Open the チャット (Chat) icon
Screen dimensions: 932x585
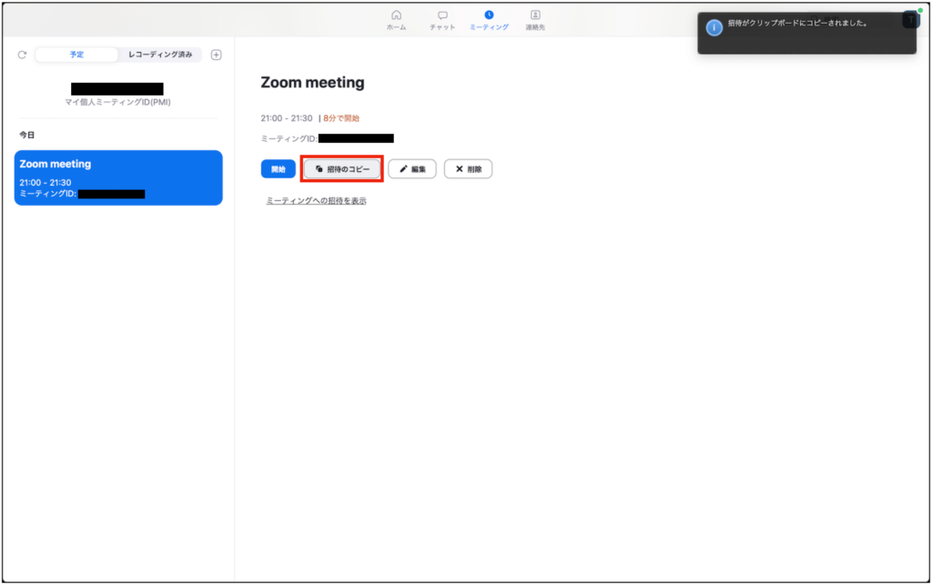pyautogui.click(x=442, y=15)
